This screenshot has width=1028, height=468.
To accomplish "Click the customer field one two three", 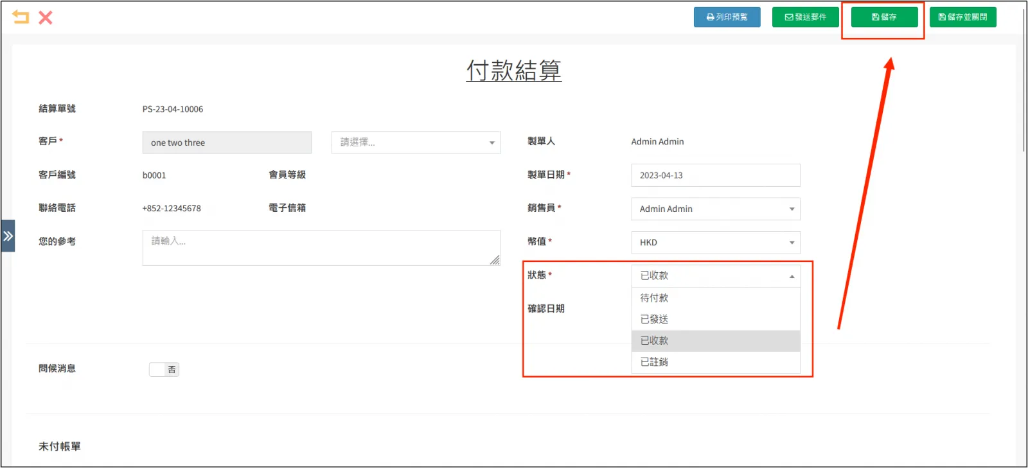I will coord(226,143).
